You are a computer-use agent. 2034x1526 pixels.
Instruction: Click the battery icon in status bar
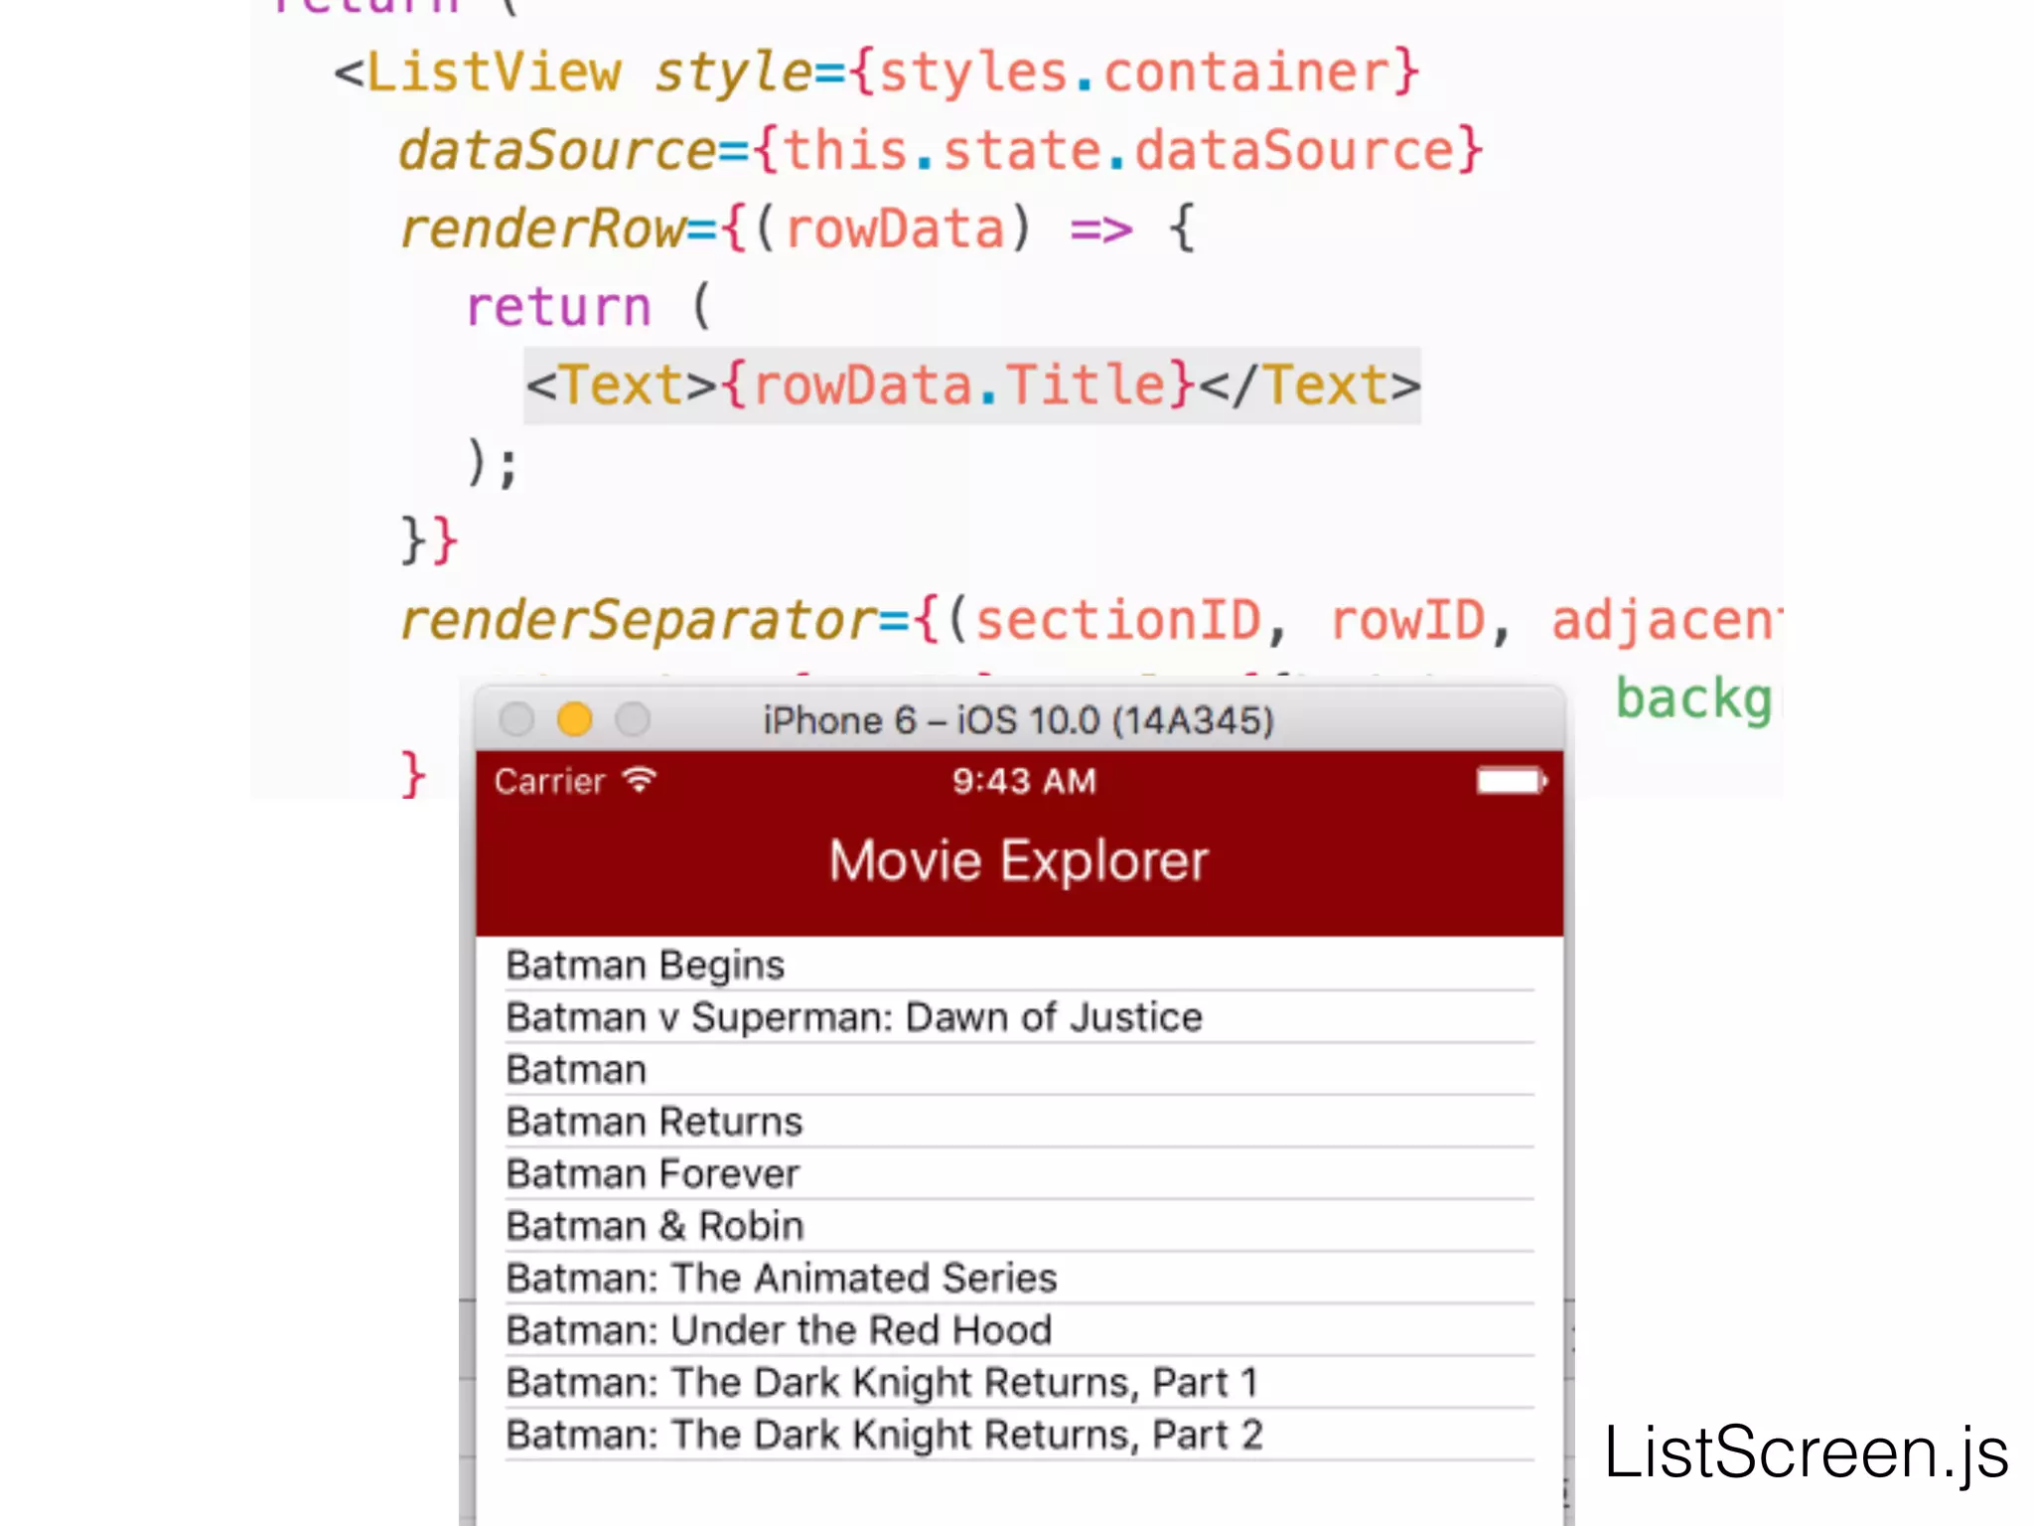(1511, 782)
